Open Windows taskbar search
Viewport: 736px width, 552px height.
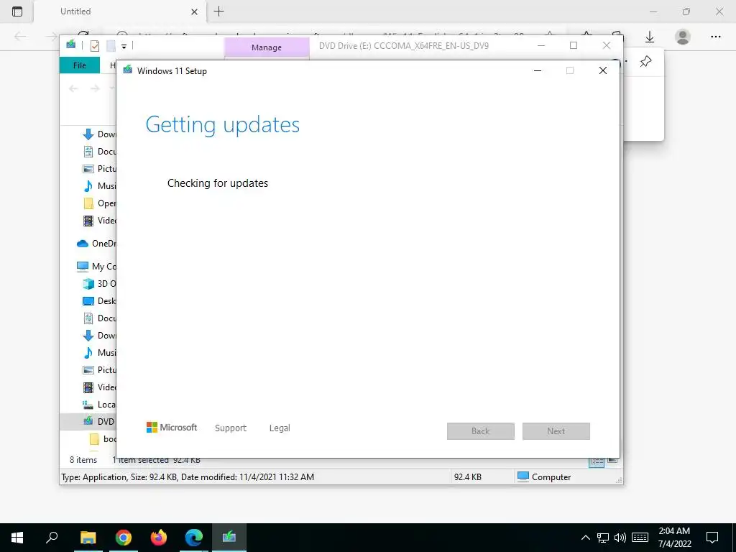click(x=52, y=538)
